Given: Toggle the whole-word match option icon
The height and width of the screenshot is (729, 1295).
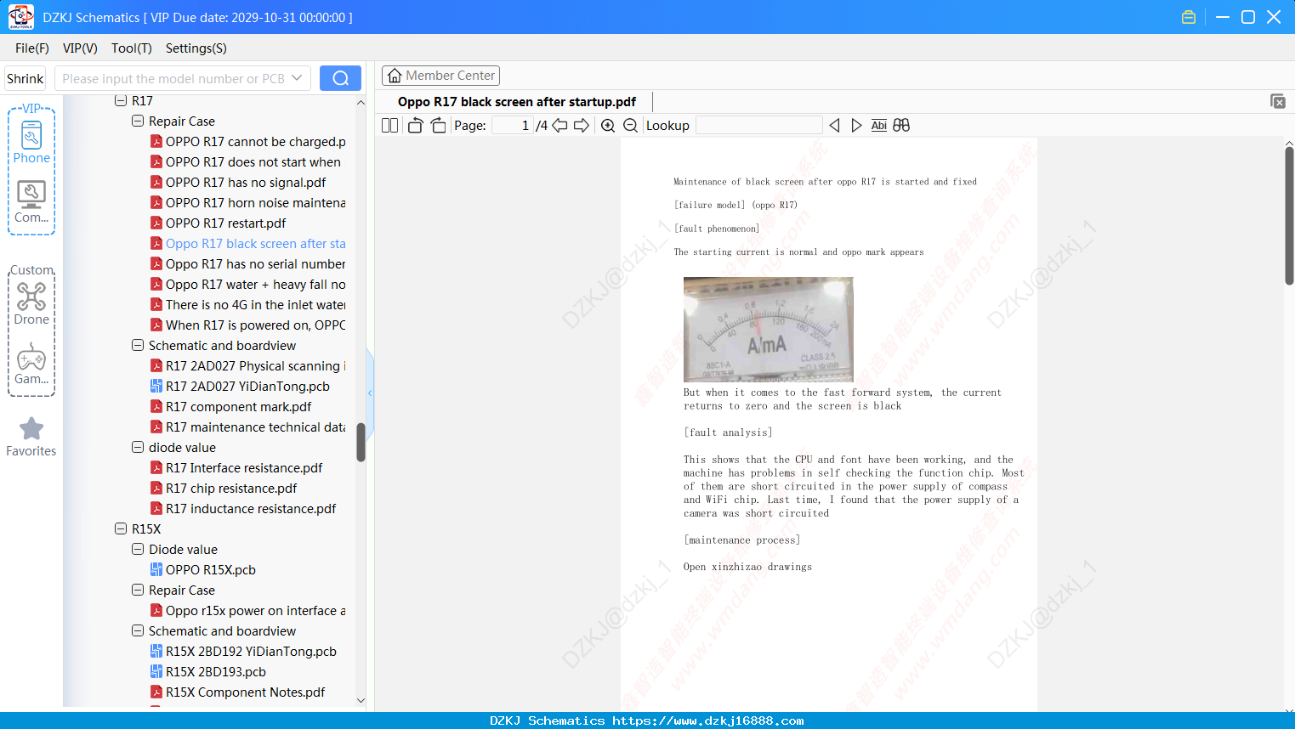Looking at the screenshot, I should (879, 126).
